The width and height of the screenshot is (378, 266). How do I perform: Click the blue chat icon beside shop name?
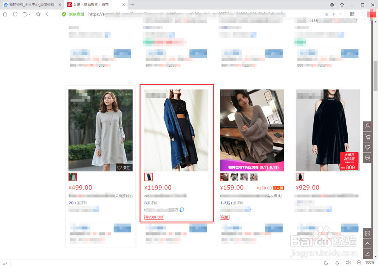coord(182,209)
